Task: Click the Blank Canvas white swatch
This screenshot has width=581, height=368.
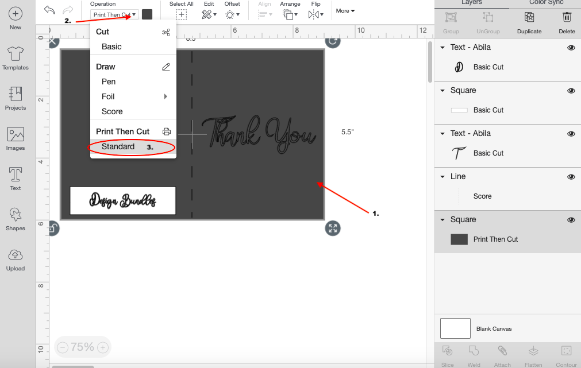Action: [x=455, y=328]
